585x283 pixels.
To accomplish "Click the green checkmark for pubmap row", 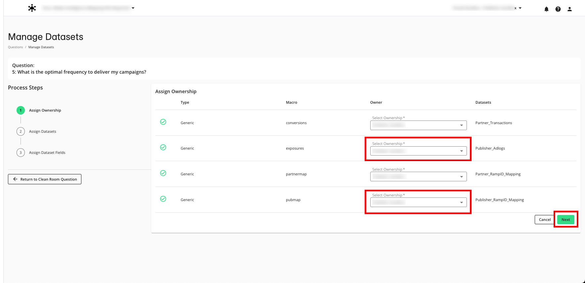I will (163, 199).
